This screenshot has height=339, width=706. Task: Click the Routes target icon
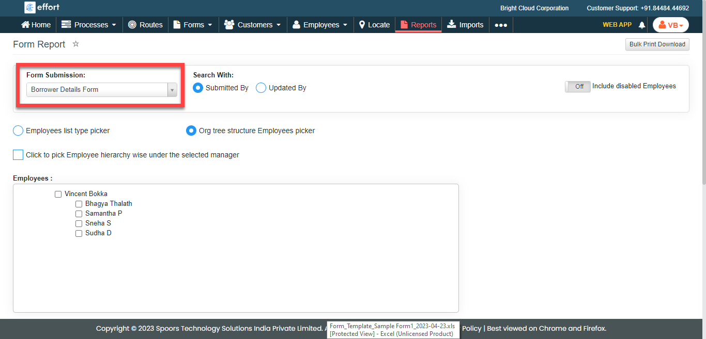tap(132, 25)
